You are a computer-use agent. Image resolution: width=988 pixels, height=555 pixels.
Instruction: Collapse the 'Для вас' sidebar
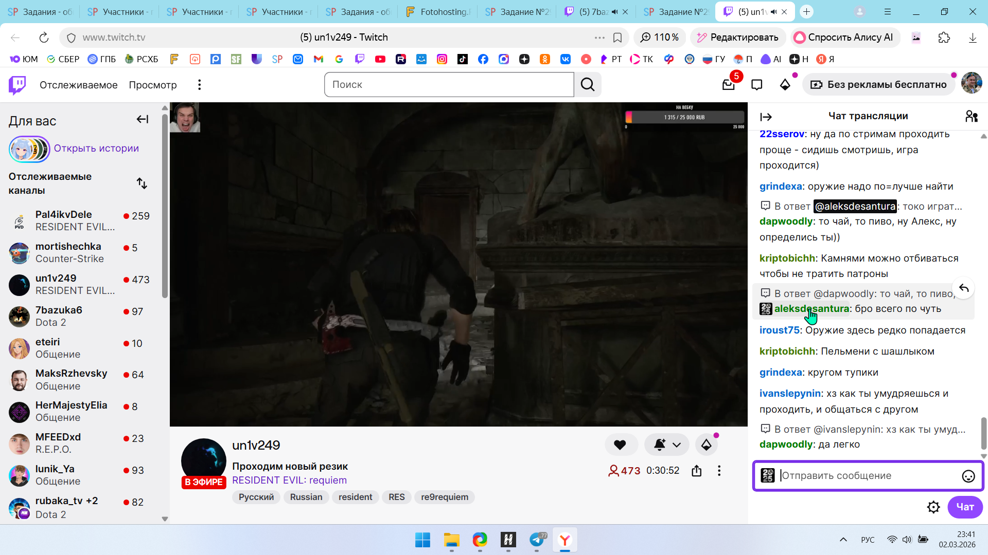pyautogui.click(x=143, y=120)
